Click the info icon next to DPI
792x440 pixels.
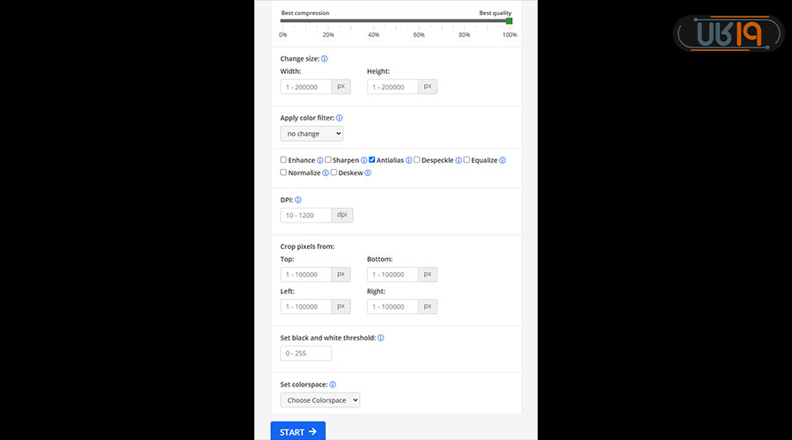[x=298, y=200]
